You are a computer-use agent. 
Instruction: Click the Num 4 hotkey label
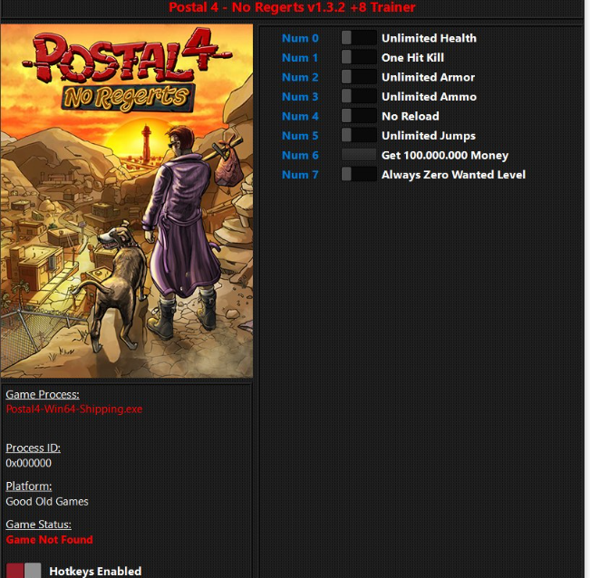[x=300, y=116]
